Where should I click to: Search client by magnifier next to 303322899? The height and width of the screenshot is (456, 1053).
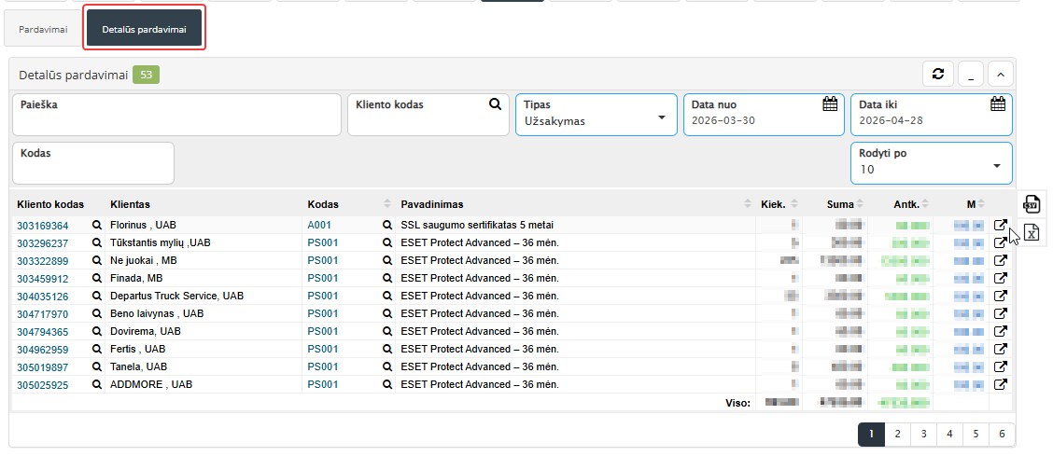[97, 260]
